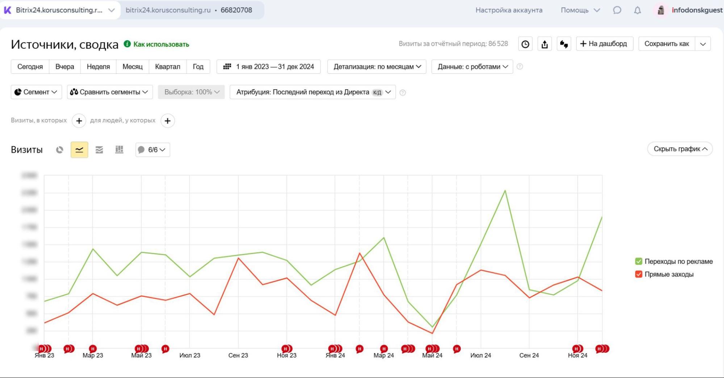Screen dimensions: 724x378
Task: Open the 6/6 annotations filter dropdown
Action: coord(153,150)
